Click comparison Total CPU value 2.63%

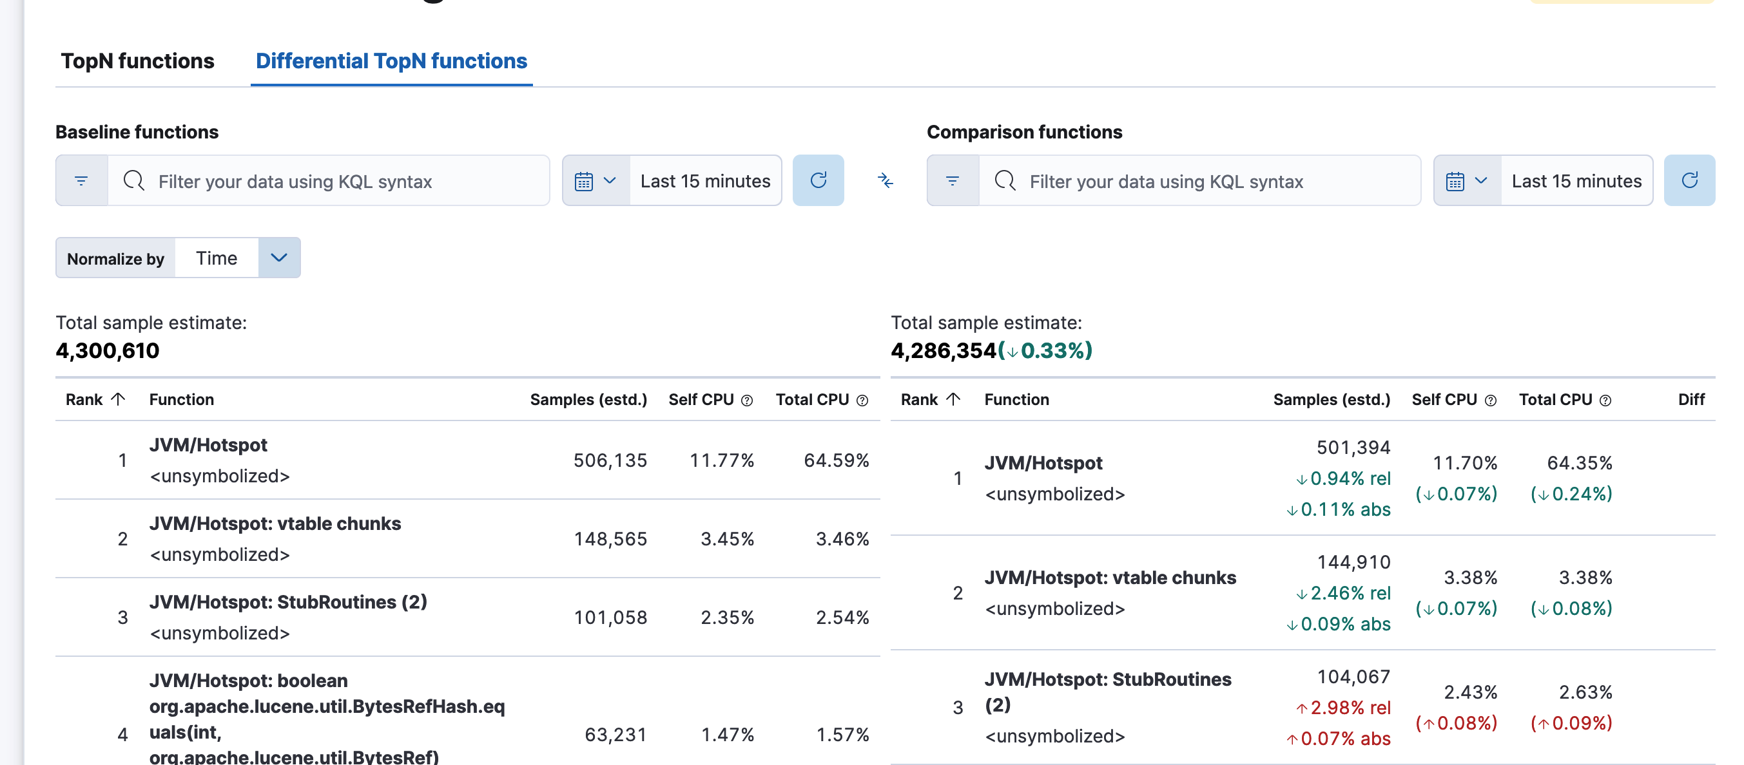[1585, 692]
